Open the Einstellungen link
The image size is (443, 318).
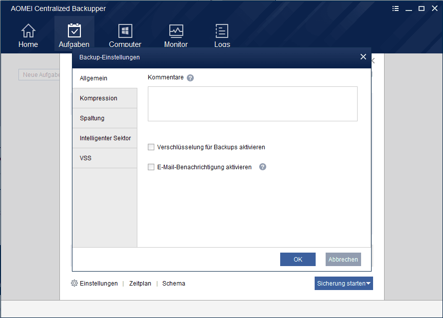[98, 283]
